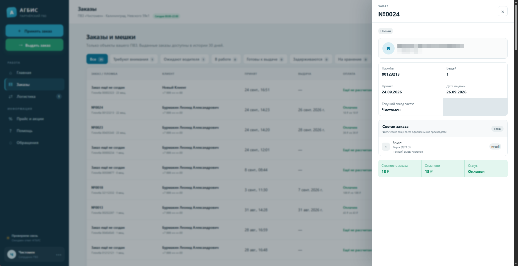Click the Заказы sidebar icon

coord(11,84)
